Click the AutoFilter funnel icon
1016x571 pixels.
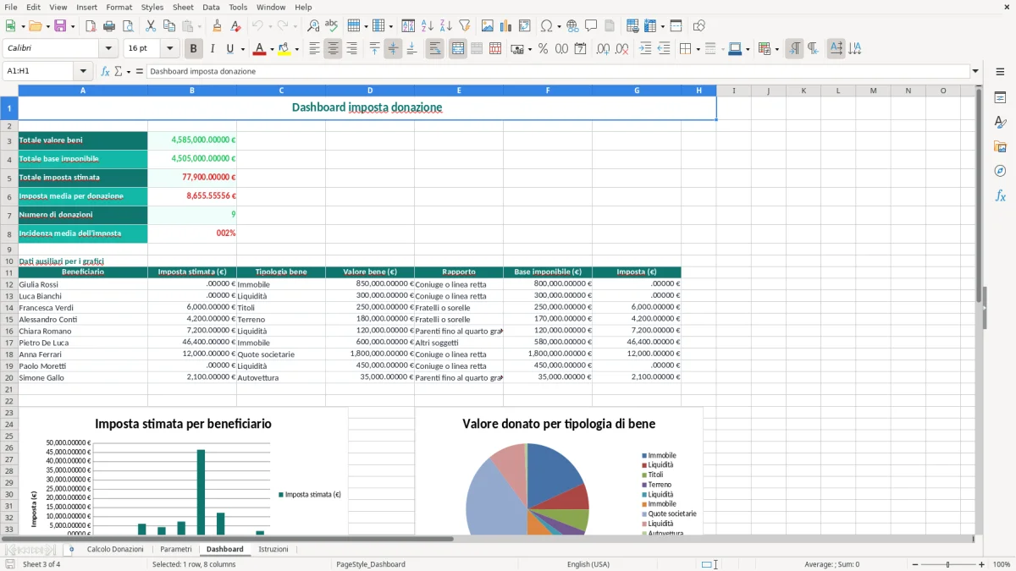[x=464, y=26]
